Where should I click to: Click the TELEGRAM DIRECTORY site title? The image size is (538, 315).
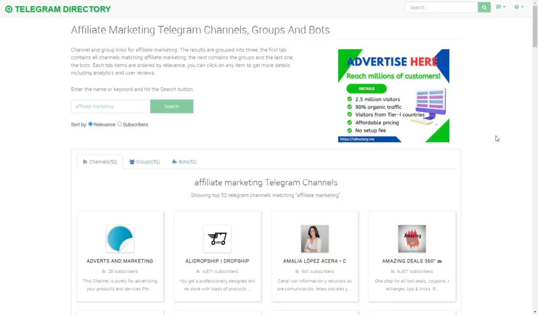pos(63,9)
